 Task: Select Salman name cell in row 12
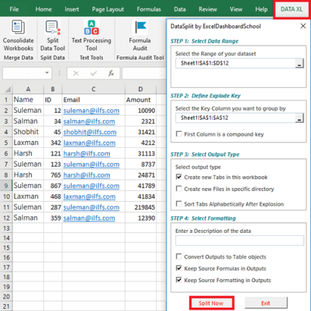click(x=28, y=218)
